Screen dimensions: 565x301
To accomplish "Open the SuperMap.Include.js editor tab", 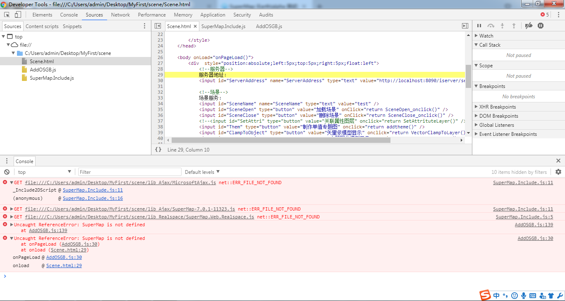I will [x=223, y=26].
